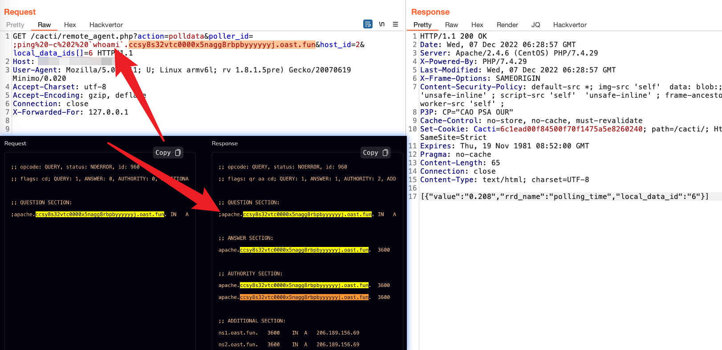Click the SameSite=Strict text
The width and height of the screenshot is (722, 350).
(453, 137)
